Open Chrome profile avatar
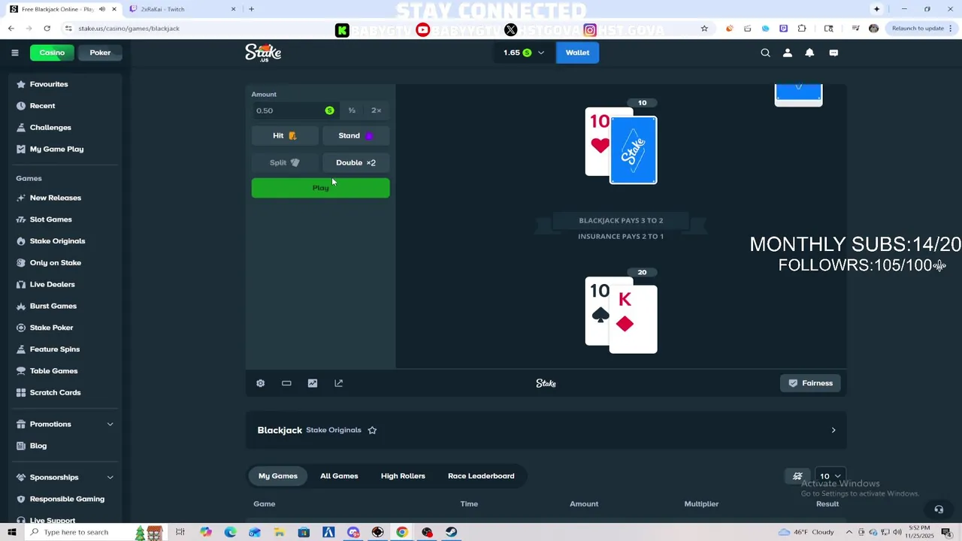This screenshot has width=962, height=541. tap(873, 29)
